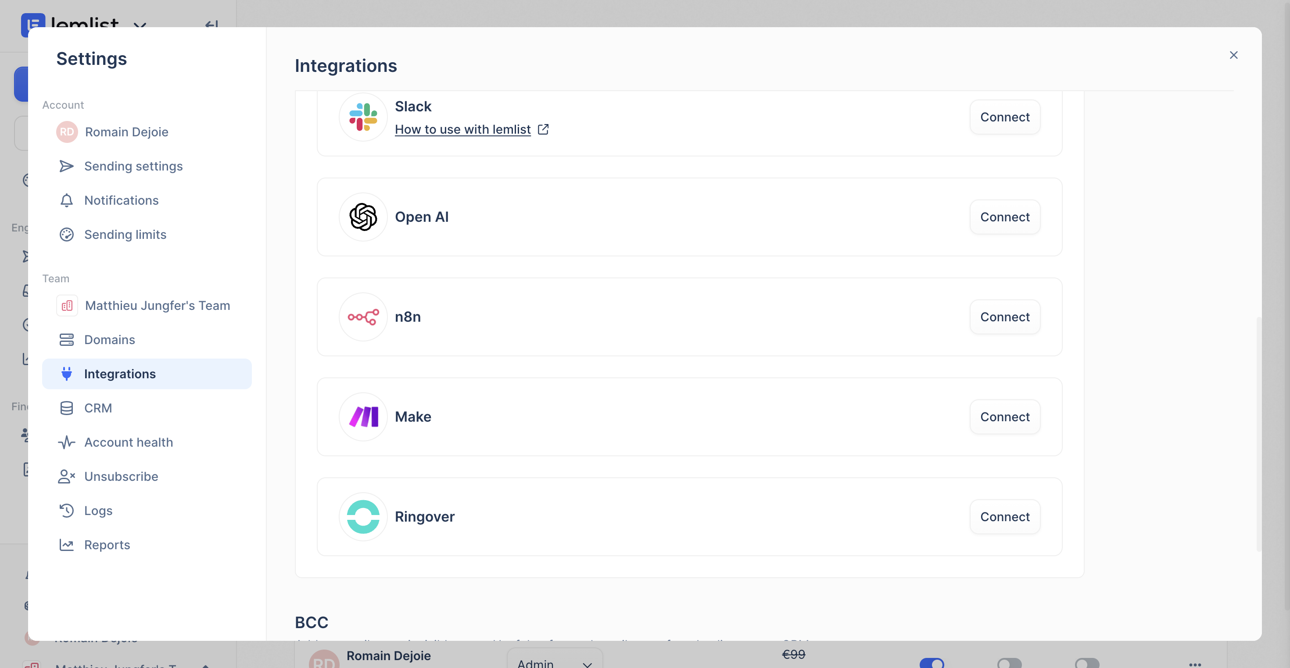Viewport: 1290px width, 668px height.
Task: Connect the Slack integration
Action: tap(1004, 117)
